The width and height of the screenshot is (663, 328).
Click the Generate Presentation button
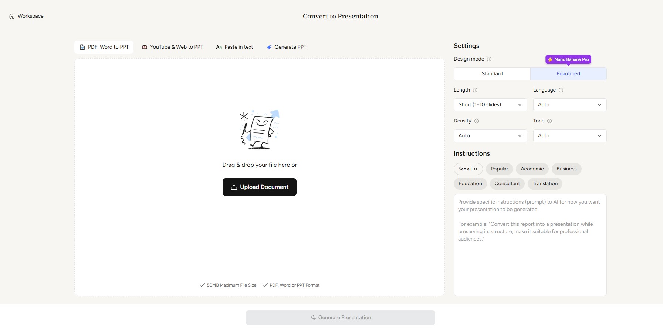click(x=341, y=318)
